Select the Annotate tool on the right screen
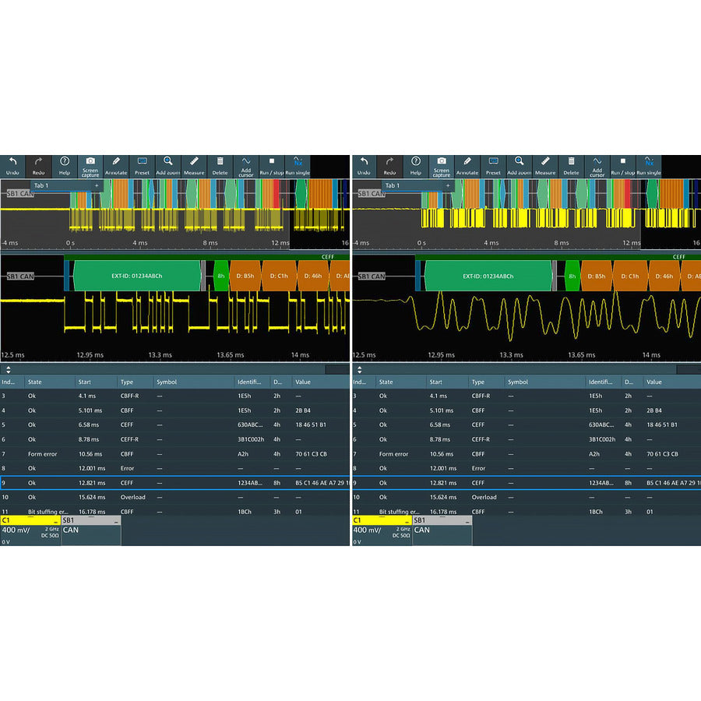This screenshot has width=701, height=701. coord(467,167)
